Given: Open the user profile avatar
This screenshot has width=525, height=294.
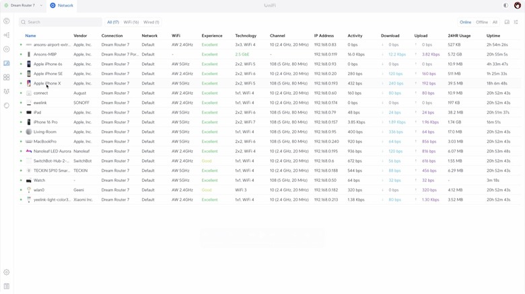Looking at the screenshot, I should tap(518, 5).
